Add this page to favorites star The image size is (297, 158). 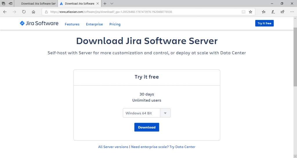coord(250,12)
